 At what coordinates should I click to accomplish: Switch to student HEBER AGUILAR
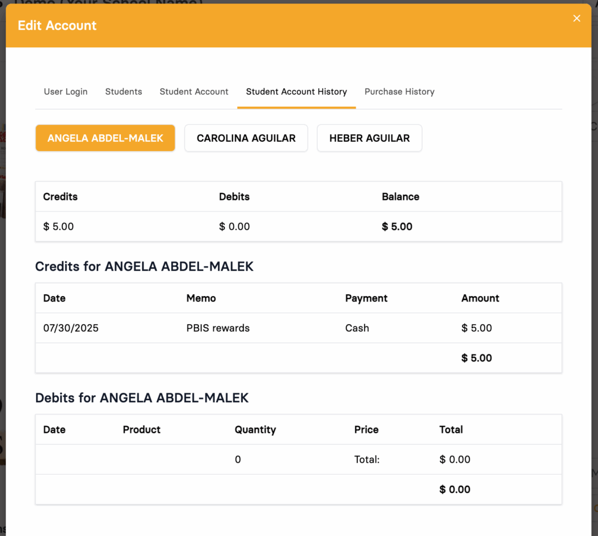click(369, 138)
